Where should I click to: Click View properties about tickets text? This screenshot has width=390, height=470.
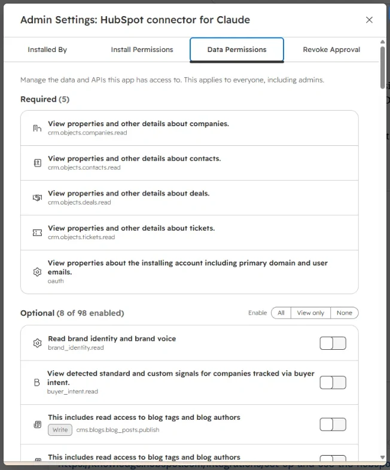[132, 228]
